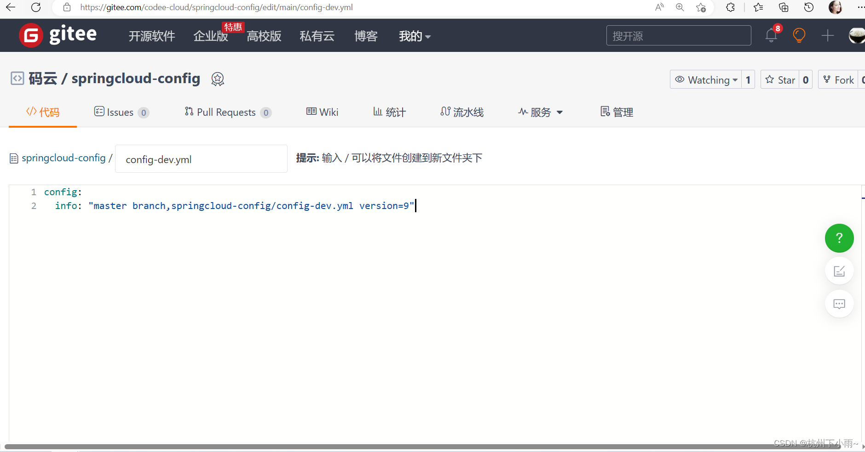This screenshot has width=865, height=452.
Task: Click the browser profile avatar
Action: pyautogui.click(x=835, y=7)
